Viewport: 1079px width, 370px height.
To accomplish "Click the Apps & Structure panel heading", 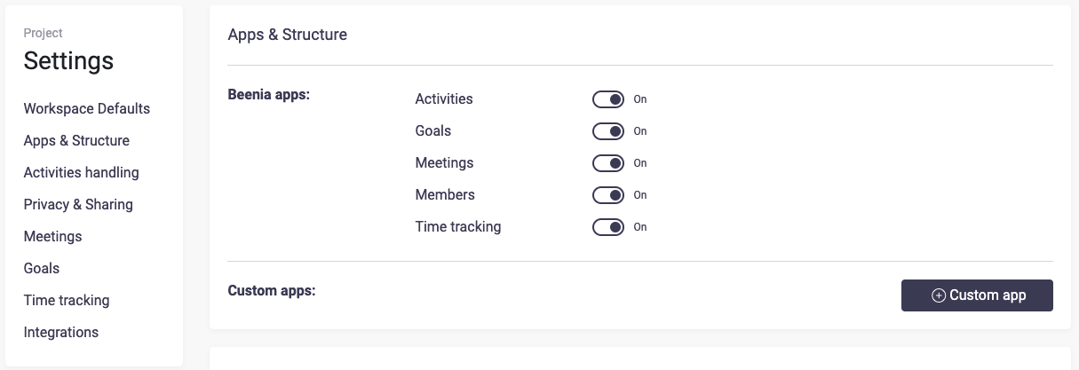I will click(x=288, y=35).
